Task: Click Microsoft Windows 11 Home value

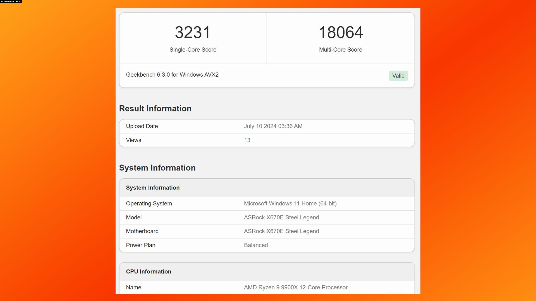Action: [x=290, y=203]
